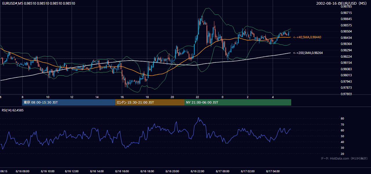Click price axis label 0.98013

click(346, 75)
